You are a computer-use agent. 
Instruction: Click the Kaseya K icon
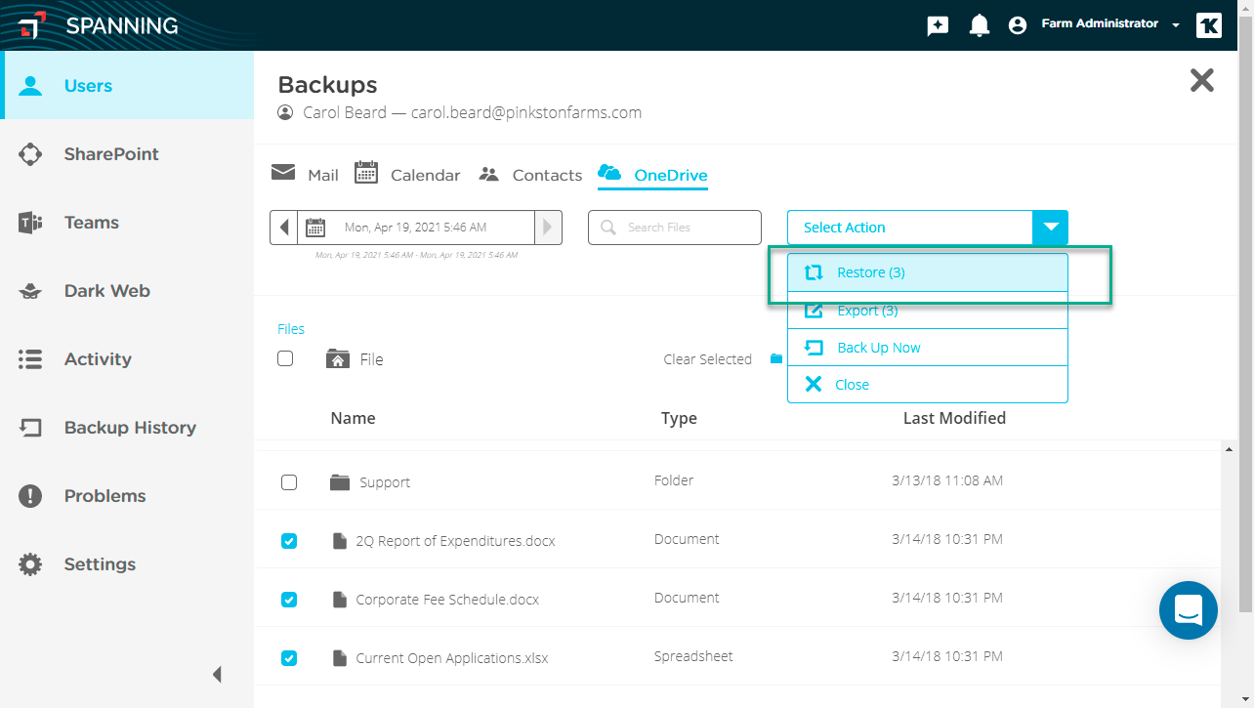point(1209,25)
